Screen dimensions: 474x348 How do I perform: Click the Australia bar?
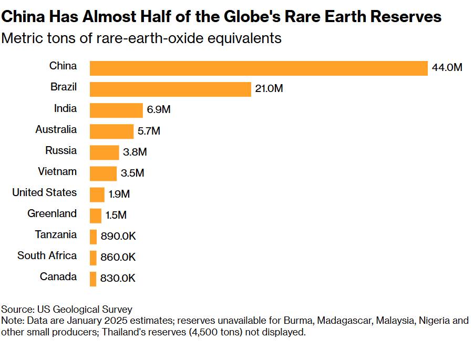coord(111,131)
